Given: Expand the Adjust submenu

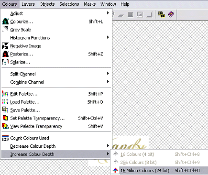Looking at the screenshot, I should click(x=56, y=13).
